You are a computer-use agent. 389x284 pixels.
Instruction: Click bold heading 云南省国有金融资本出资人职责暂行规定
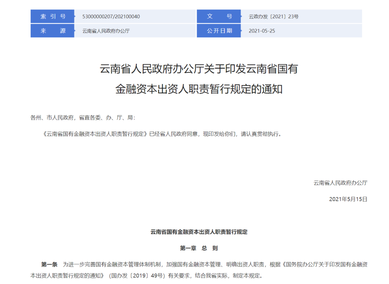point(199,232)
